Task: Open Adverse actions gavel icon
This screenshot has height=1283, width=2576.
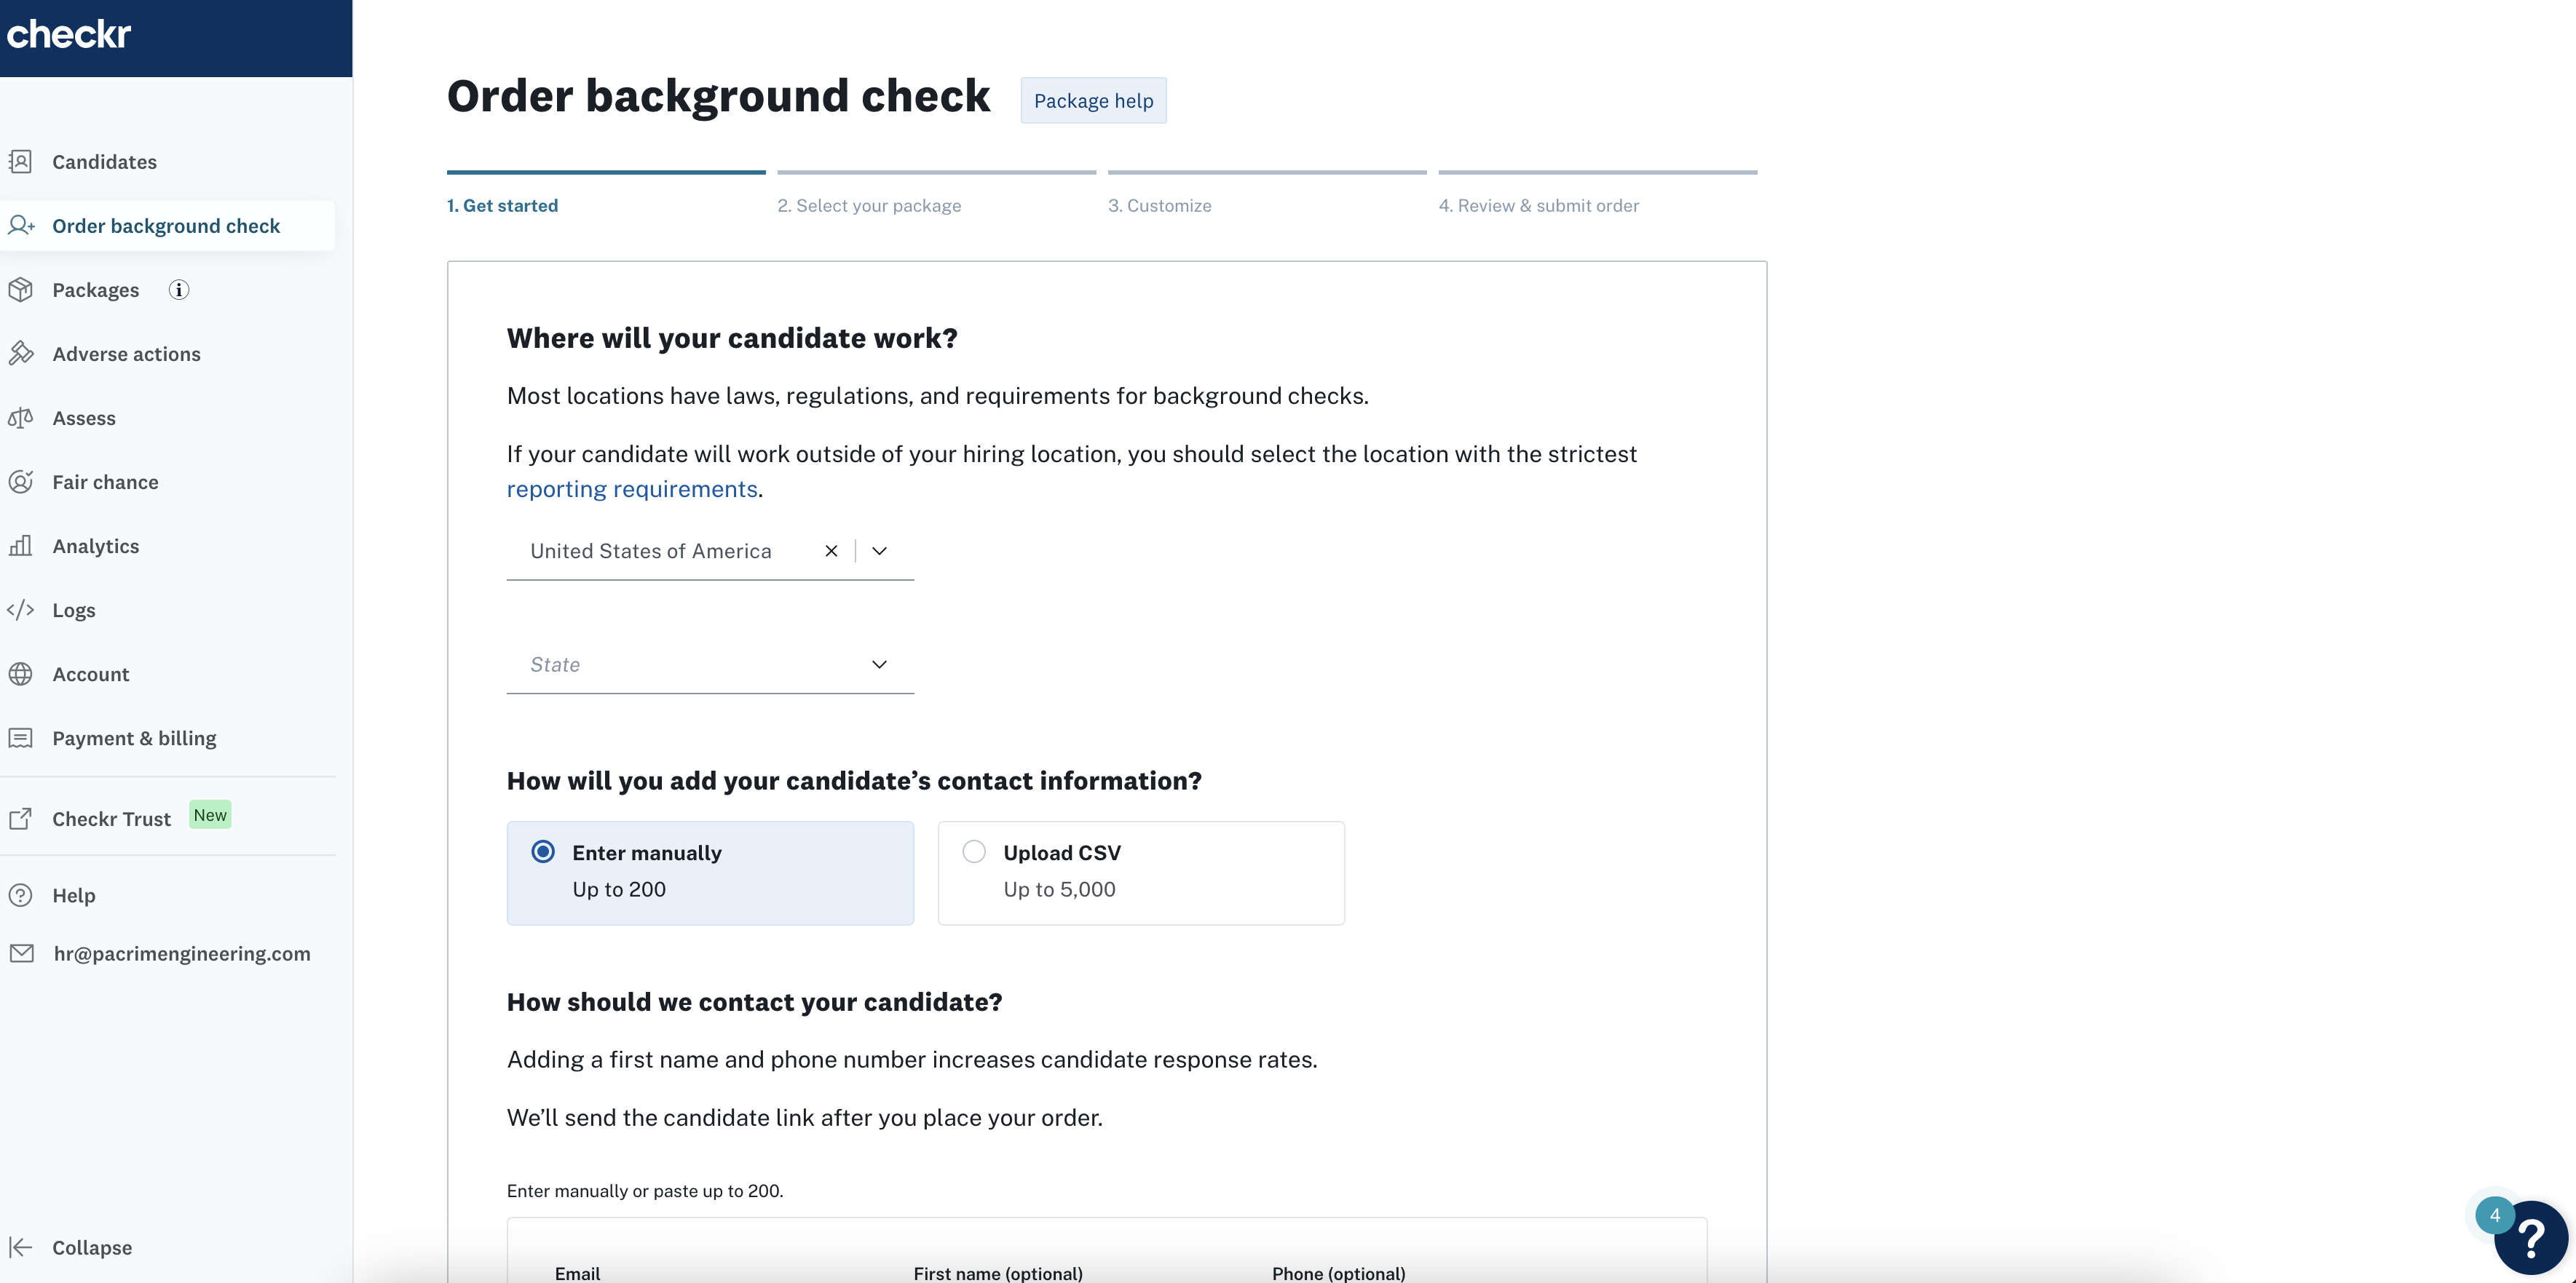Action: tap(21, 354)
